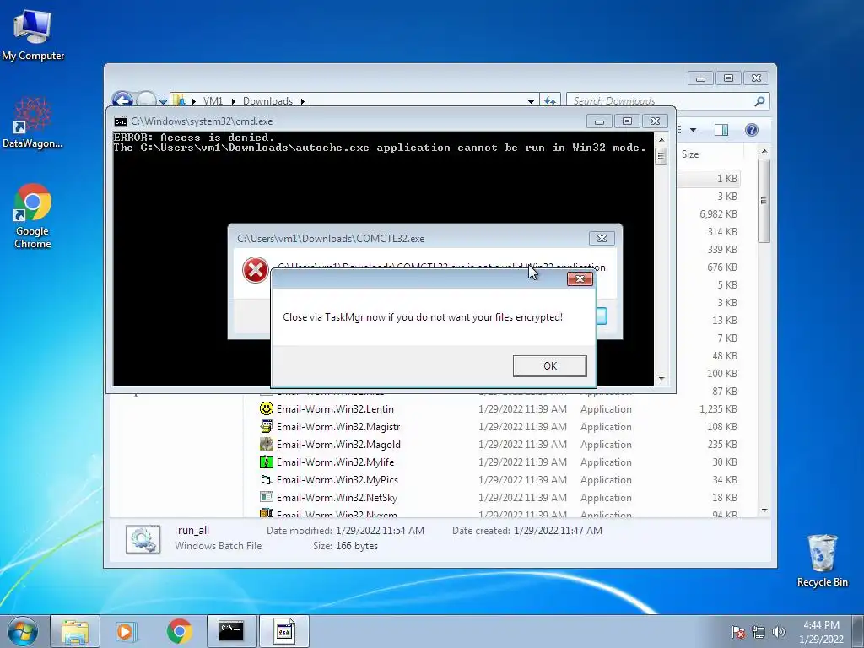This screenshot has height=648, width=864.
Task: Select Email-Worm.Win32.Mylife file
Action: tap(335, 462)
